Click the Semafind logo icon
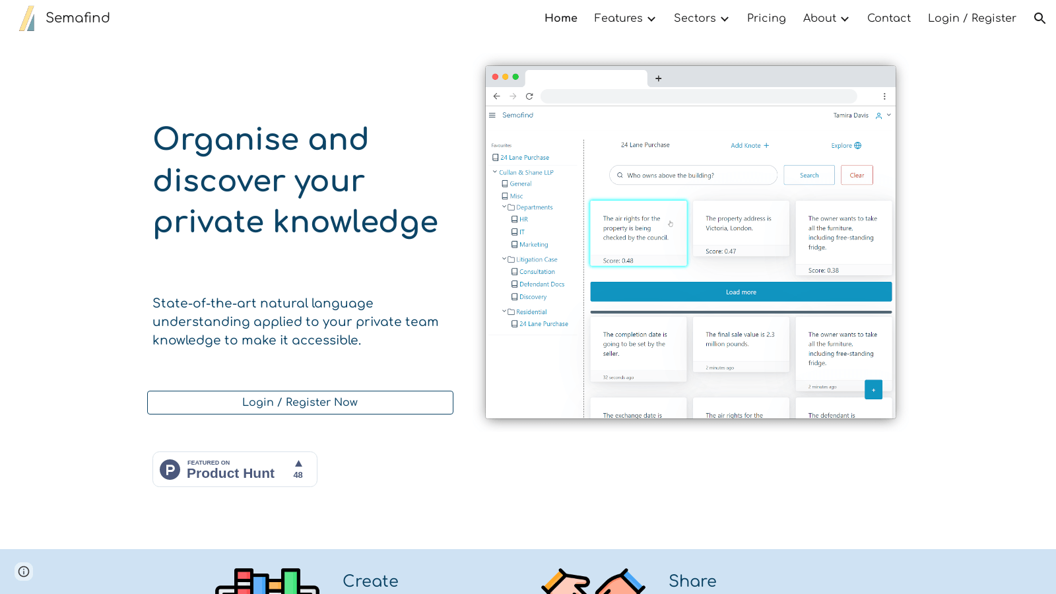Image resolution: width=1056 pixels, height=594 pixels. pos(27,18)
